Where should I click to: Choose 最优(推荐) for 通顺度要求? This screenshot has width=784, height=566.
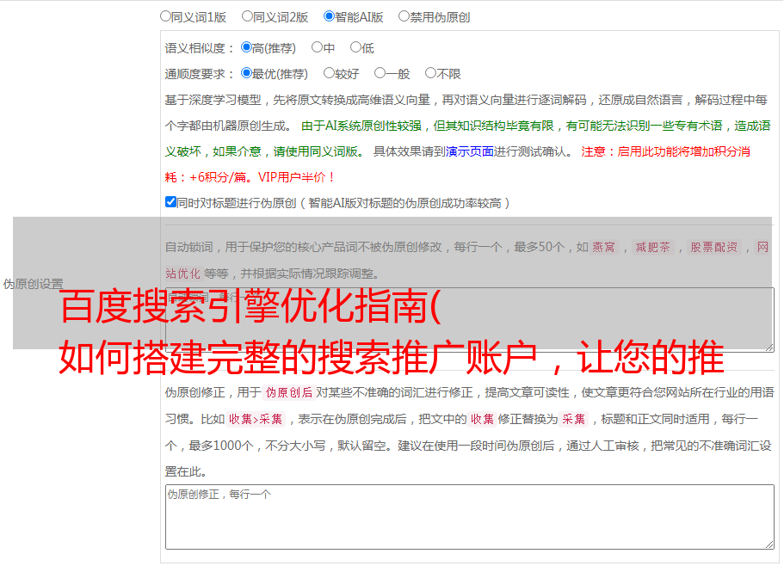(246, 73)
